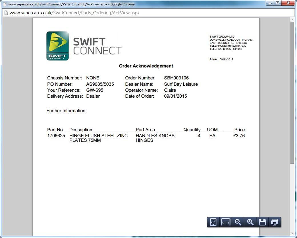
Task: Click the Description column header
Action: [x=81, y=130]
